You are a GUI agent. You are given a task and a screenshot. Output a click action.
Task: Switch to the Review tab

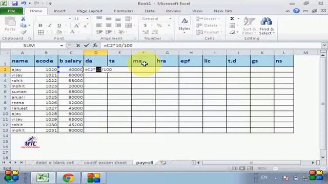[173, 11]
